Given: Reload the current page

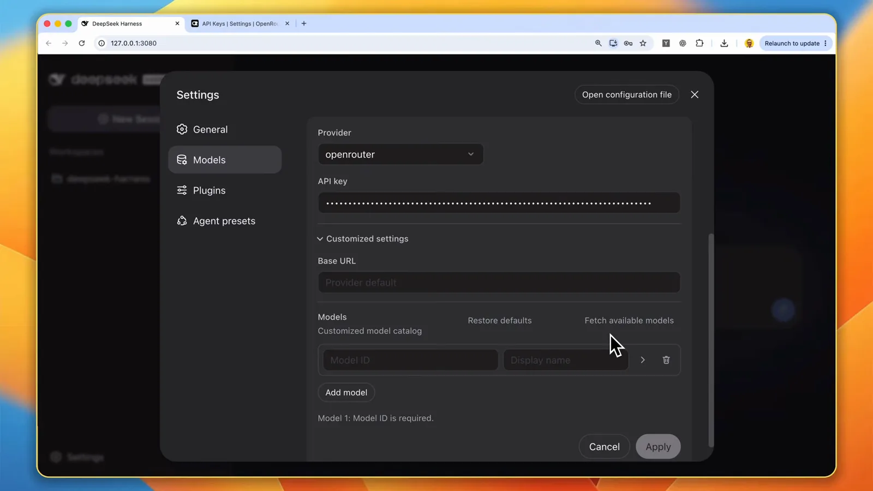Looking at the screenshot, I should (x=82, y=43).
